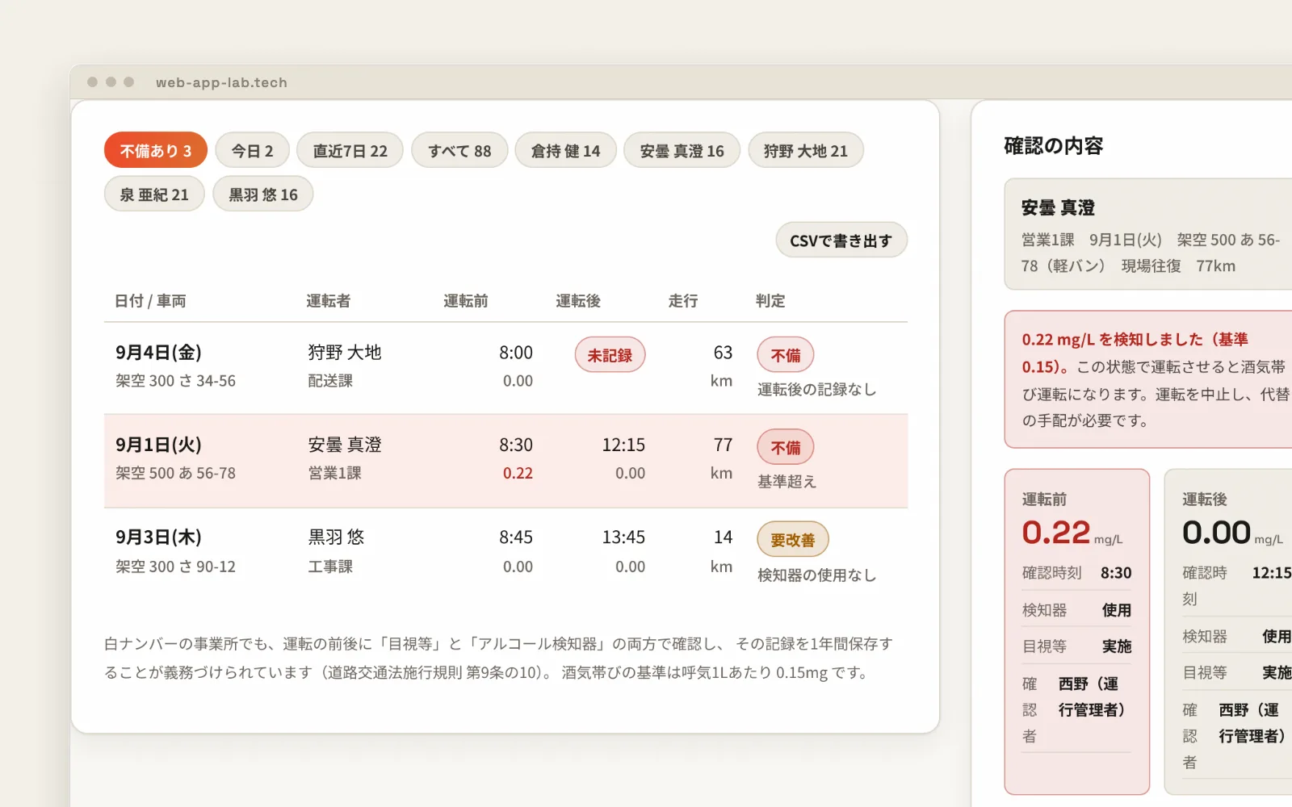
Task: Click the 日付 / 車両 column header
Action: pyautogui.click(x=150, y=300)
